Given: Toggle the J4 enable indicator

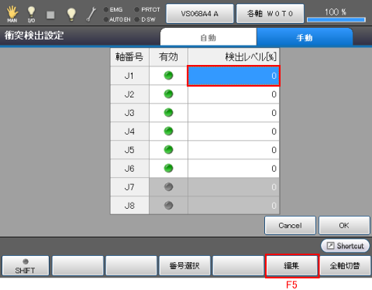Looking at the screenshot, I should [x=168, y=131].
